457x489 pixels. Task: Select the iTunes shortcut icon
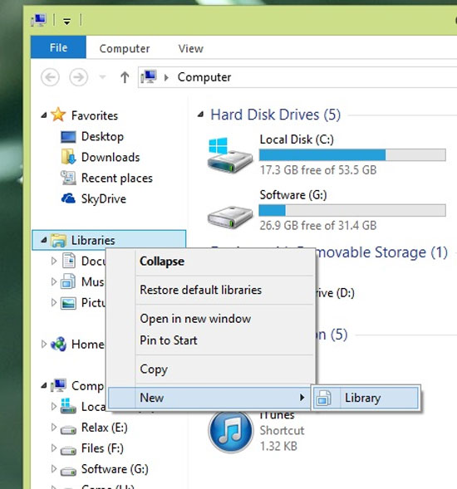pos(230,431)
